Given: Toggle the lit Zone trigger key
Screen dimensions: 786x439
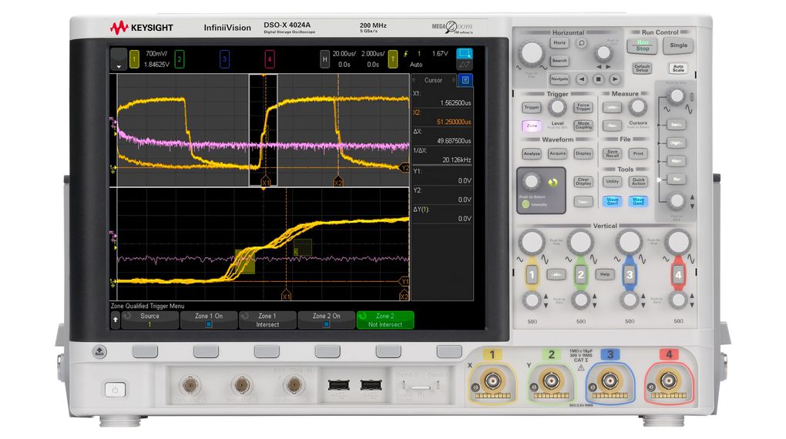Looking at the screenshot, I should [x=532, y=126].
